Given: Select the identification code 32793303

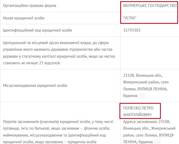Looking at the screenshot, I should [132, 30].
